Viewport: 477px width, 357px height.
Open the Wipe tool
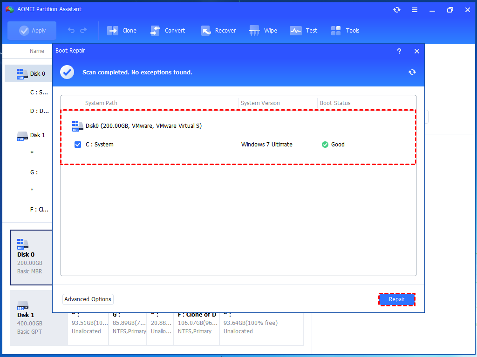click(263, 30)
